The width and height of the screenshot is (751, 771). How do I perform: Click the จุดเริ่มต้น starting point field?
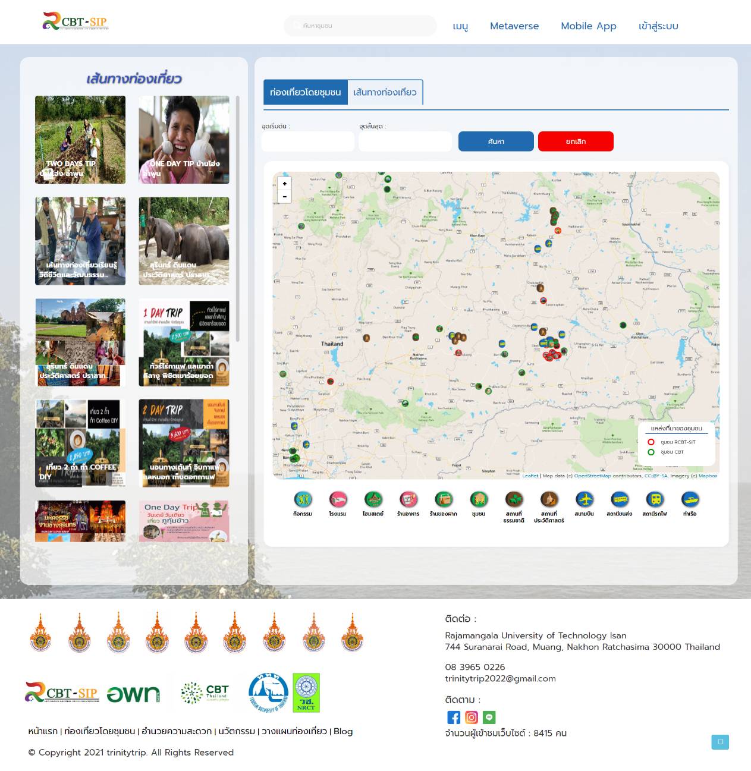(x=308, y=141)
